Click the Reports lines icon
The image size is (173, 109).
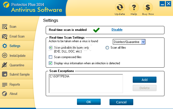(x=5, y=85)
